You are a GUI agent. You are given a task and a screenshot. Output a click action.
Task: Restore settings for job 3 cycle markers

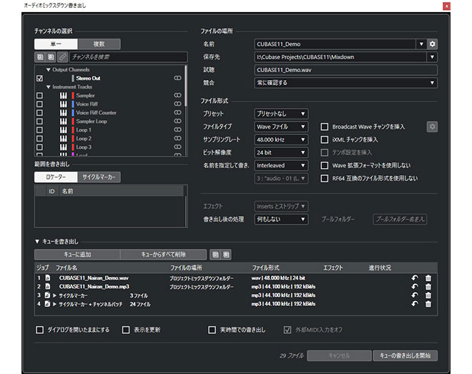tap(415, 295)
